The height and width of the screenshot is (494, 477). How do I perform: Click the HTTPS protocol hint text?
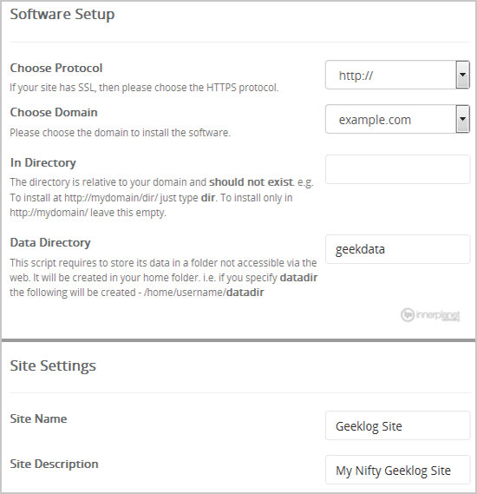(x=144, y=88)
